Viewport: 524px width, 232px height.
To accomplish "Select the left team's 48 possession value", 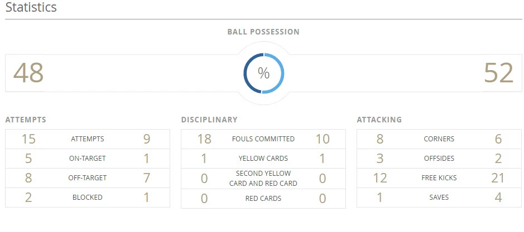I will (x=28, y=73).
